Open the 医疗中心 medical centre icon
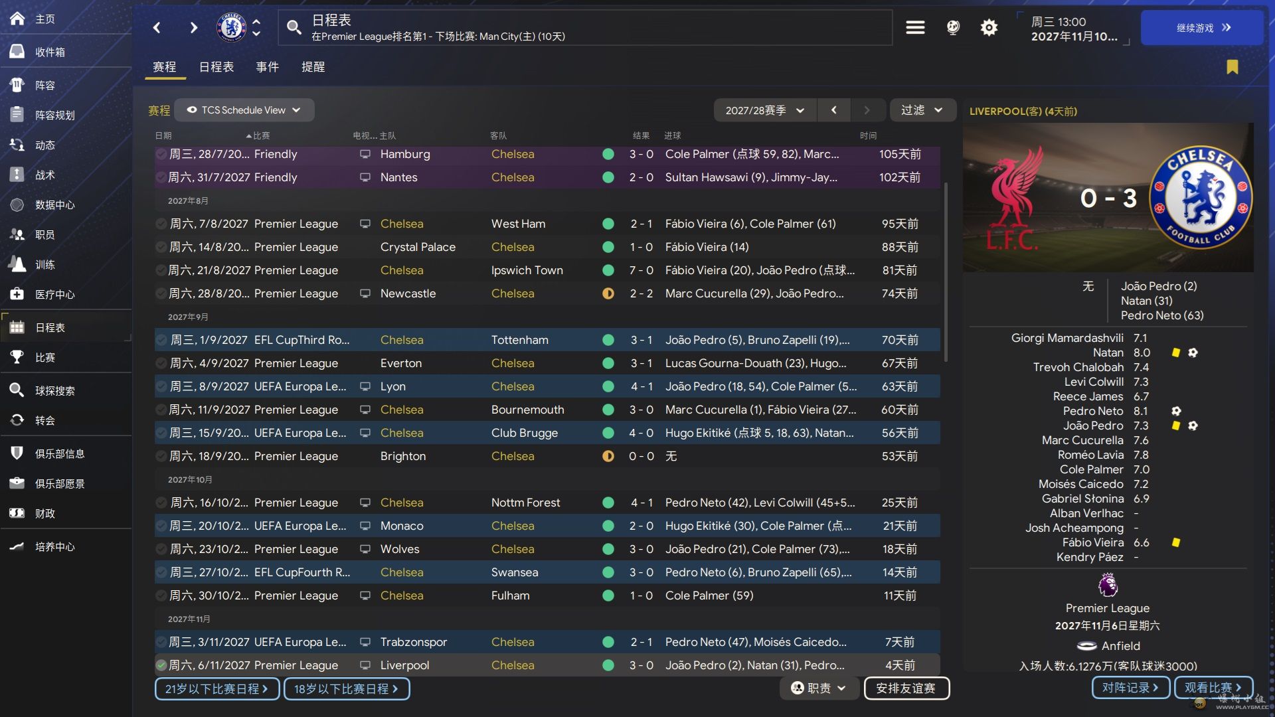Image resolution: width=1275 pixels, height=717 pixels. click(x=17, y=294)
